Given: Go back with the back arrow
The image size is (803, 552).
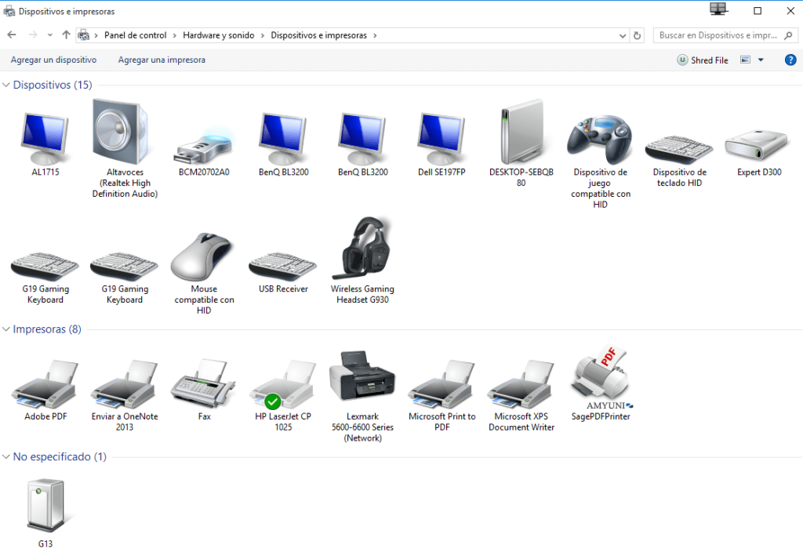Looking at the screenshot, I should pos(12,34).
